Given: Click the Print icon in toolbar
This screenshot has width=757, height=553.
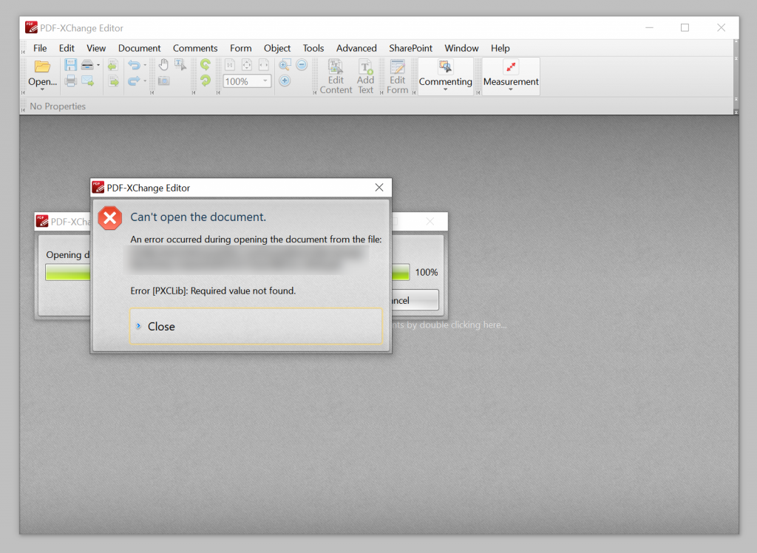Looking at the screenshot, I should point(70,81).
